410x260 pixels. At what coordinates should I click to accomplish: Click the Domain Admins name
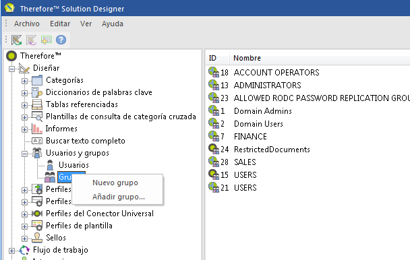pyautogui.click(x=263, y=111)
